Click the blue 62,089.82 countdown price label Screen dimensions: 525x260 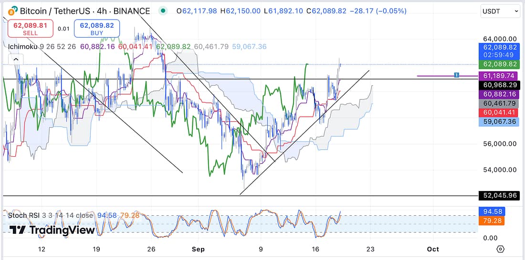click(500, 51)
